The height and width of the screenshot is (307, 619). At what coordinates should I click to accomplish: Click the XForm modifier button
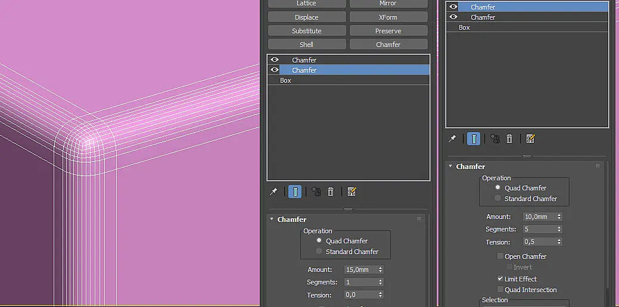coord(388,17)
